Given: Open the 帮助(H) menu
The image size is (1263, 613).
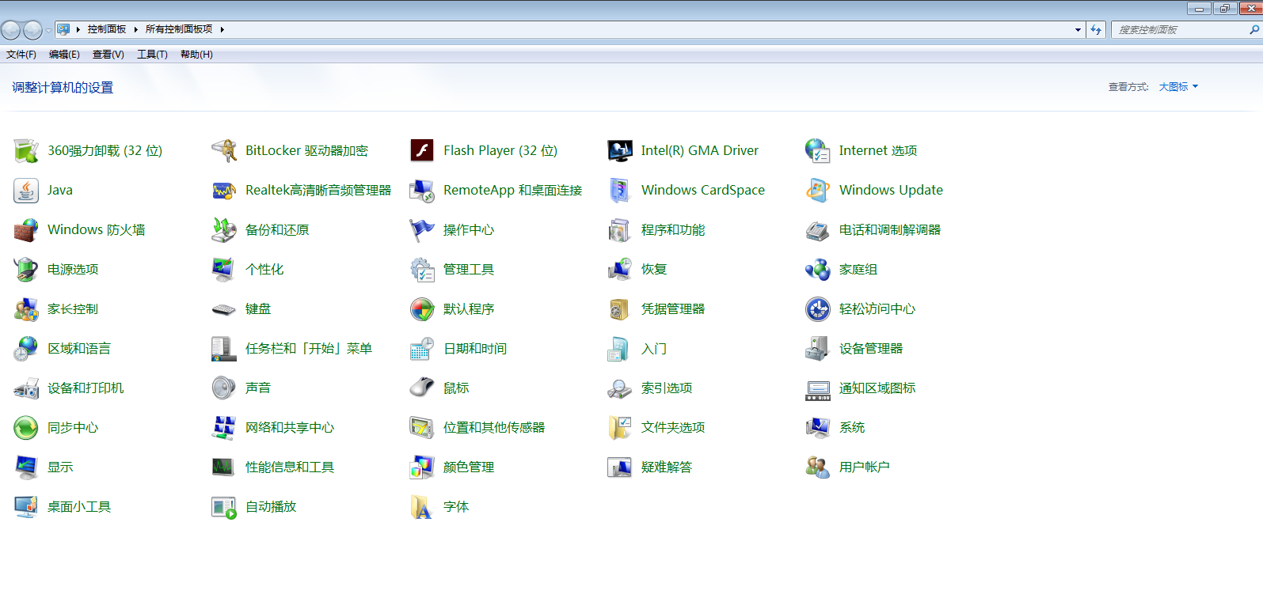Looking at the screenshot, I should [x=196, y=55].
